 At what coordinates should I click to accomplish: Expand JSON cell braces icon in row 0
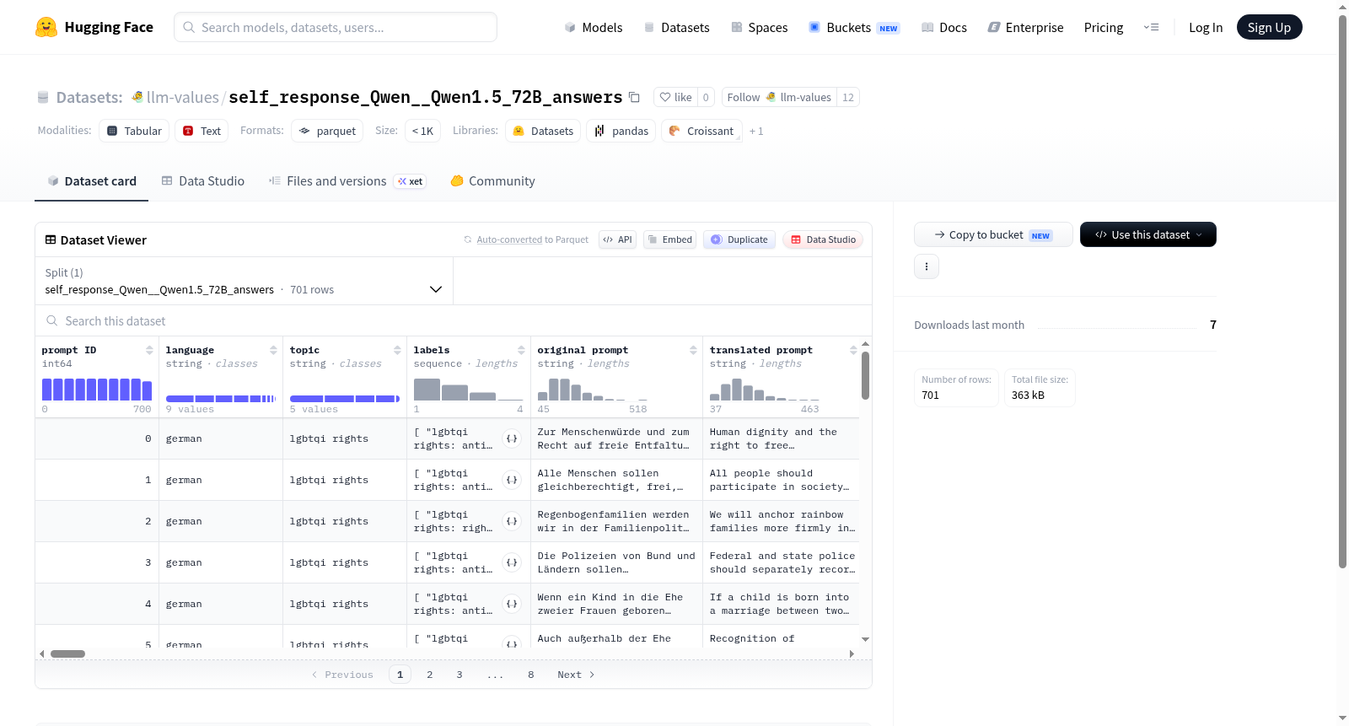coord(512,438)
